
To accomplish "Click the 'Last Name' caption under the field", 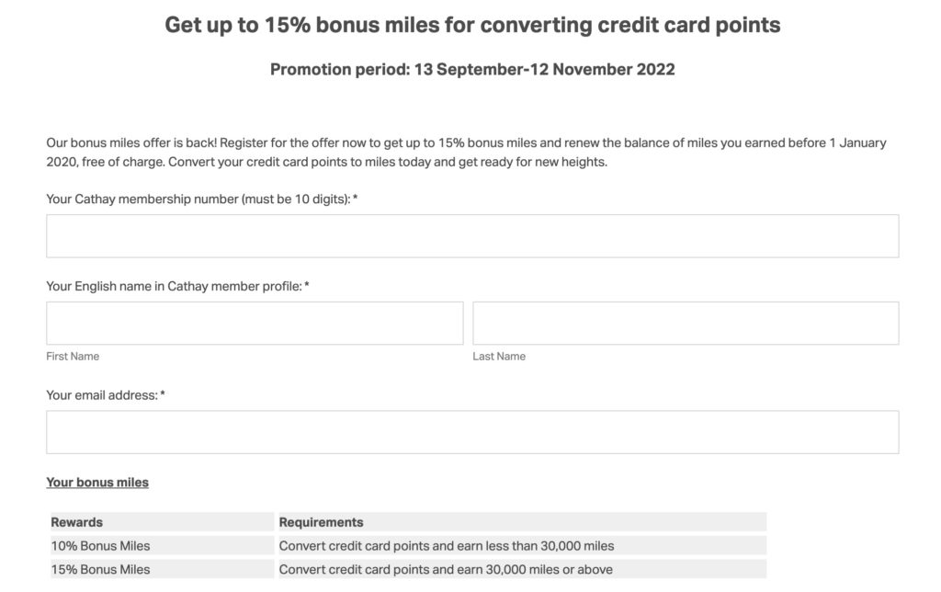I will coord(499,357).
